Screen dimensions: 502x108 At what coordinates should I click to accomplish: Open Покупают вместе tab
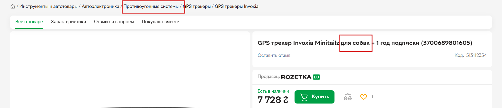pyautogui.click(x=160, y=22)
